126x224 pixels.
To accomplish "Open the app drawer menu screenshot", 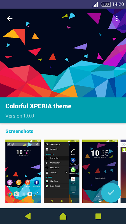I will coord(62,171).
